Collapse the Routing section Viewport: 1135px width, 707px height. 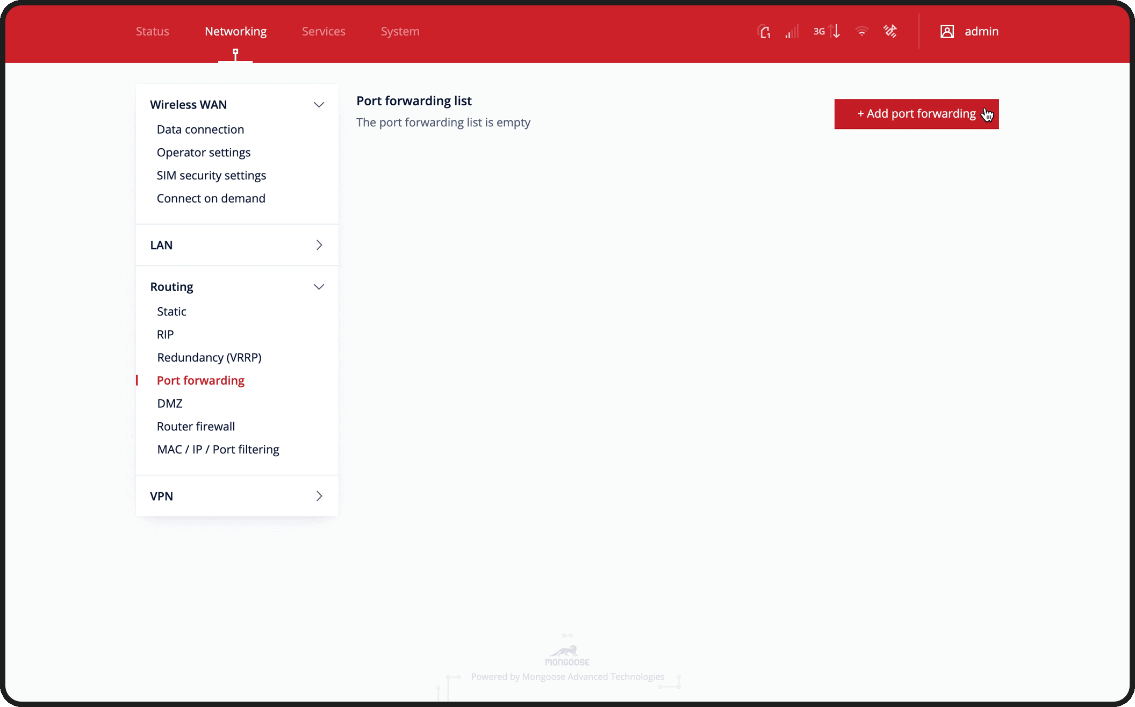pyautogui.click(x=319, y=286)
